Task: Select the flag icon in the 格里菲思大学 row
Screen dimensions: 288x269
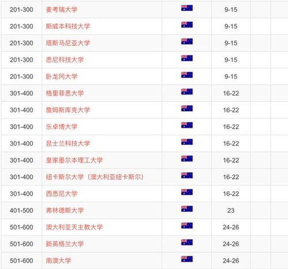Action: pos(187,92)
